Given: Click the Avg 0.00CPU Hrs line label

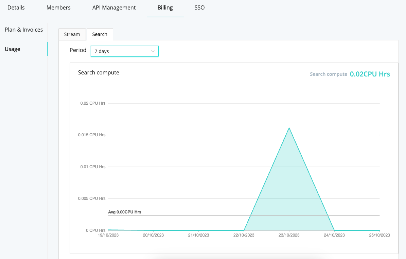Looking at the screenshot, I should (124, 212).
